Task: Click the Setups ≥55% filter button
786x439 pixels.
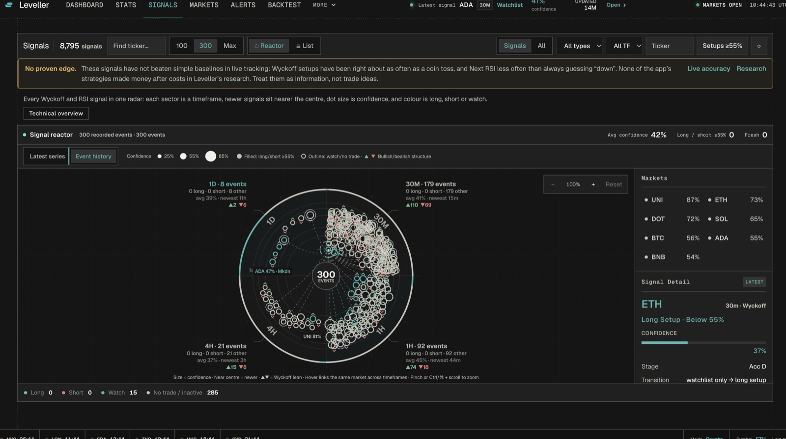Action: (x=722, y=46)
